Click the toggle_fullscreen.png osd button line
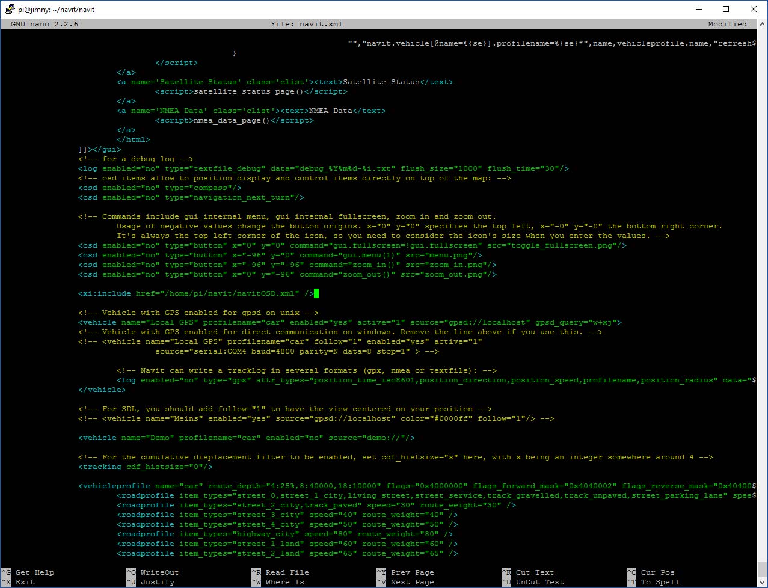Viewport: 768px width, 588px height. click(x=352, y=245)
